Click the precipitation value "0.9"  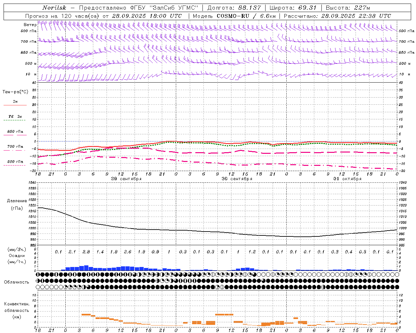tap(155, 252)
